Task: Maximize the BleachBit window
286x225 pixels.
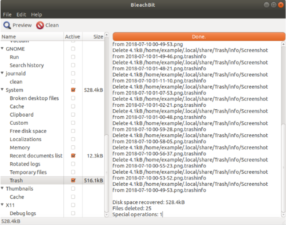Action: coord(273,5)
